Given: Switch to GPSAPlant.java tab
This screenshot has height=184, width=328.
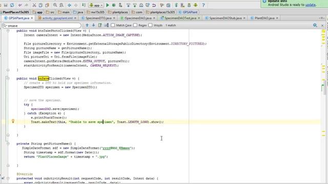Looking at the screenshot, I should point(19,18).
